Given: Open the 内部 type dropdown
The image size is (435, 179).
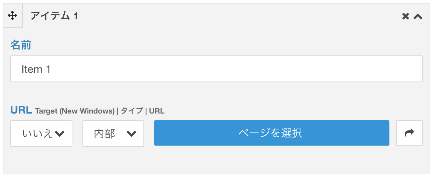Looking at the screenshot, I should pyautogui.click(x=113, y=134).
